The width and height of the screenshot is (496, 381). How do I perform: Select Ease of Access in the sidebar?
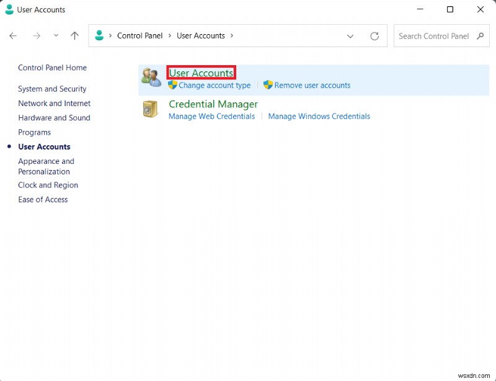[x=43, y=199]
